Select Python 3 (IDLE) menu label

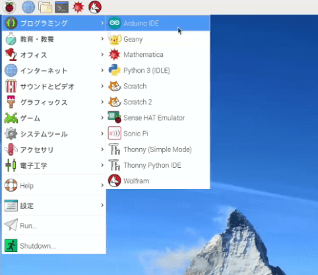(146, 71)
